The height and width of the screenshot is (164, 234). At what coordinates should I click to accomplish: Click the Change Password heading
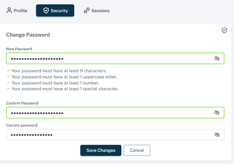[28, 35]
